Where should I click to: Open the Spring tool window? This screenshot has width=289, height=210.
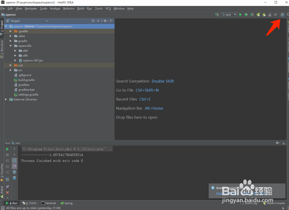pyautogui.click(x=66, y=203)
